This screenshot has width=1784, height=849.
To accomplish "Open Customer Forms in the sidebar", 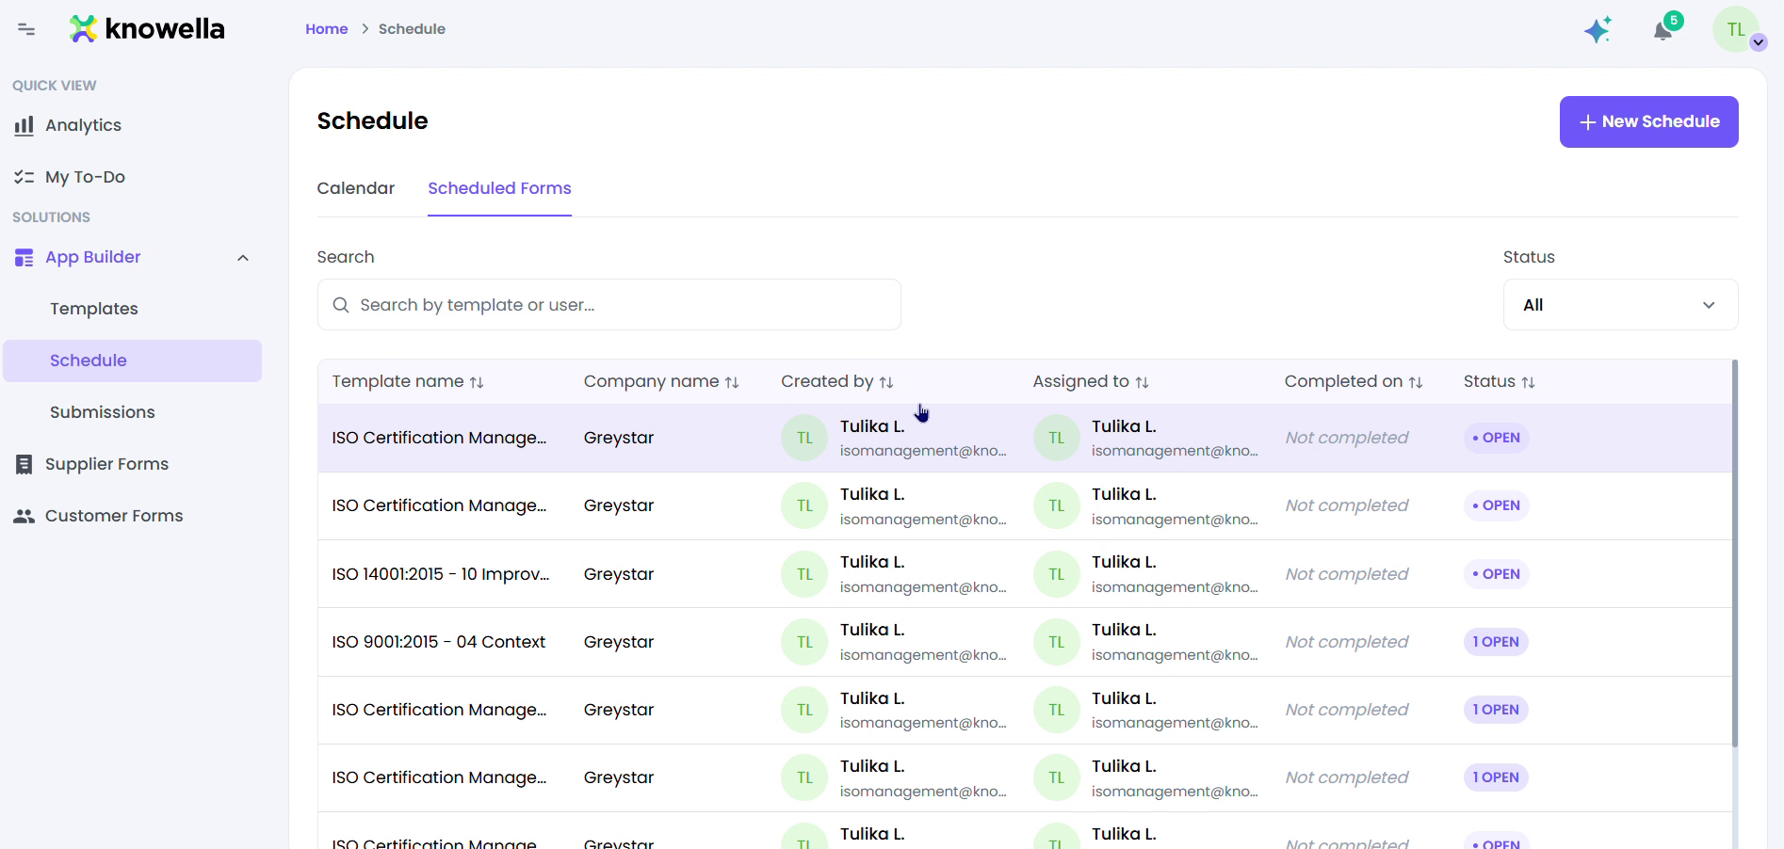I will (114, 516).
